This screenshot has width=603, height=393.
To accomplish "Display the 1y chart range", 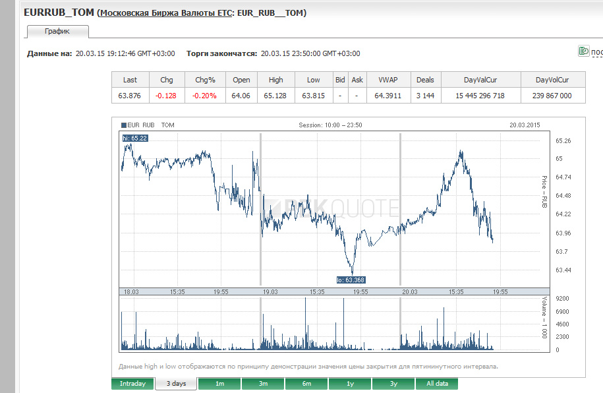I will tap(350, 383).
